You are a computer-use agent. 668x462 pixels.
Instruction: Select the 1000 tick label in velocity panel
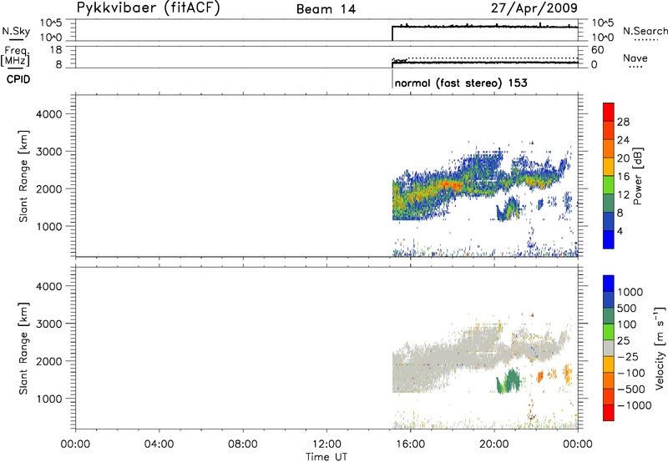pyautogui.click(x=49, y=399)
